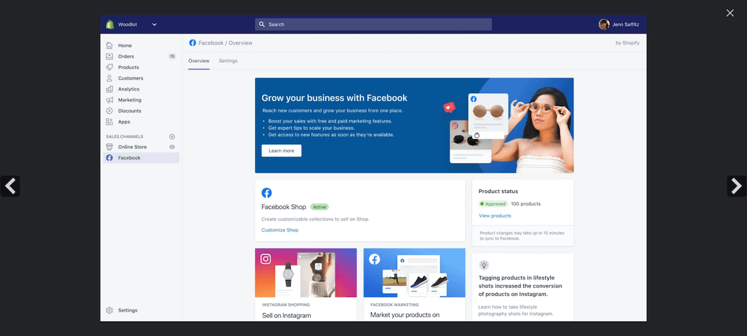Click the Learn more button
The width and height of the screenshot is (747, 336).
click(281, 151)
